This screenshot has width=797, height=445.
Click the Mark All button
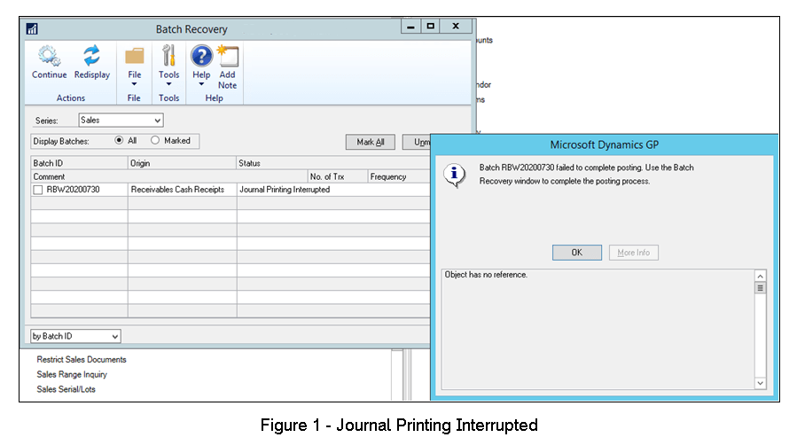click(x=370, y=142)
